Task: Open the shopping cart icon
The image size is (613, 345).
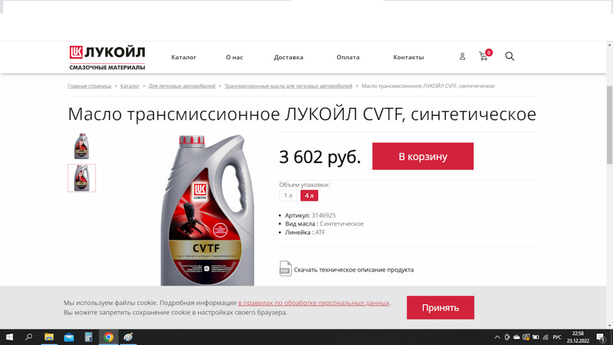Action: [485, 55]
